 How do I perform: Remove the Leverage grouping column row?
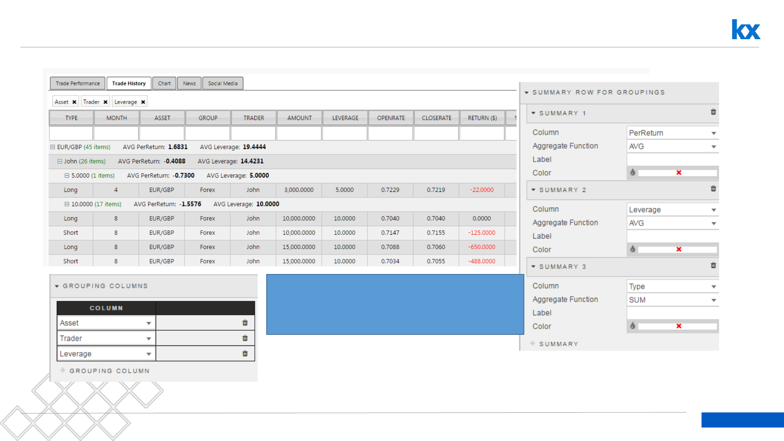coord(245,354)
